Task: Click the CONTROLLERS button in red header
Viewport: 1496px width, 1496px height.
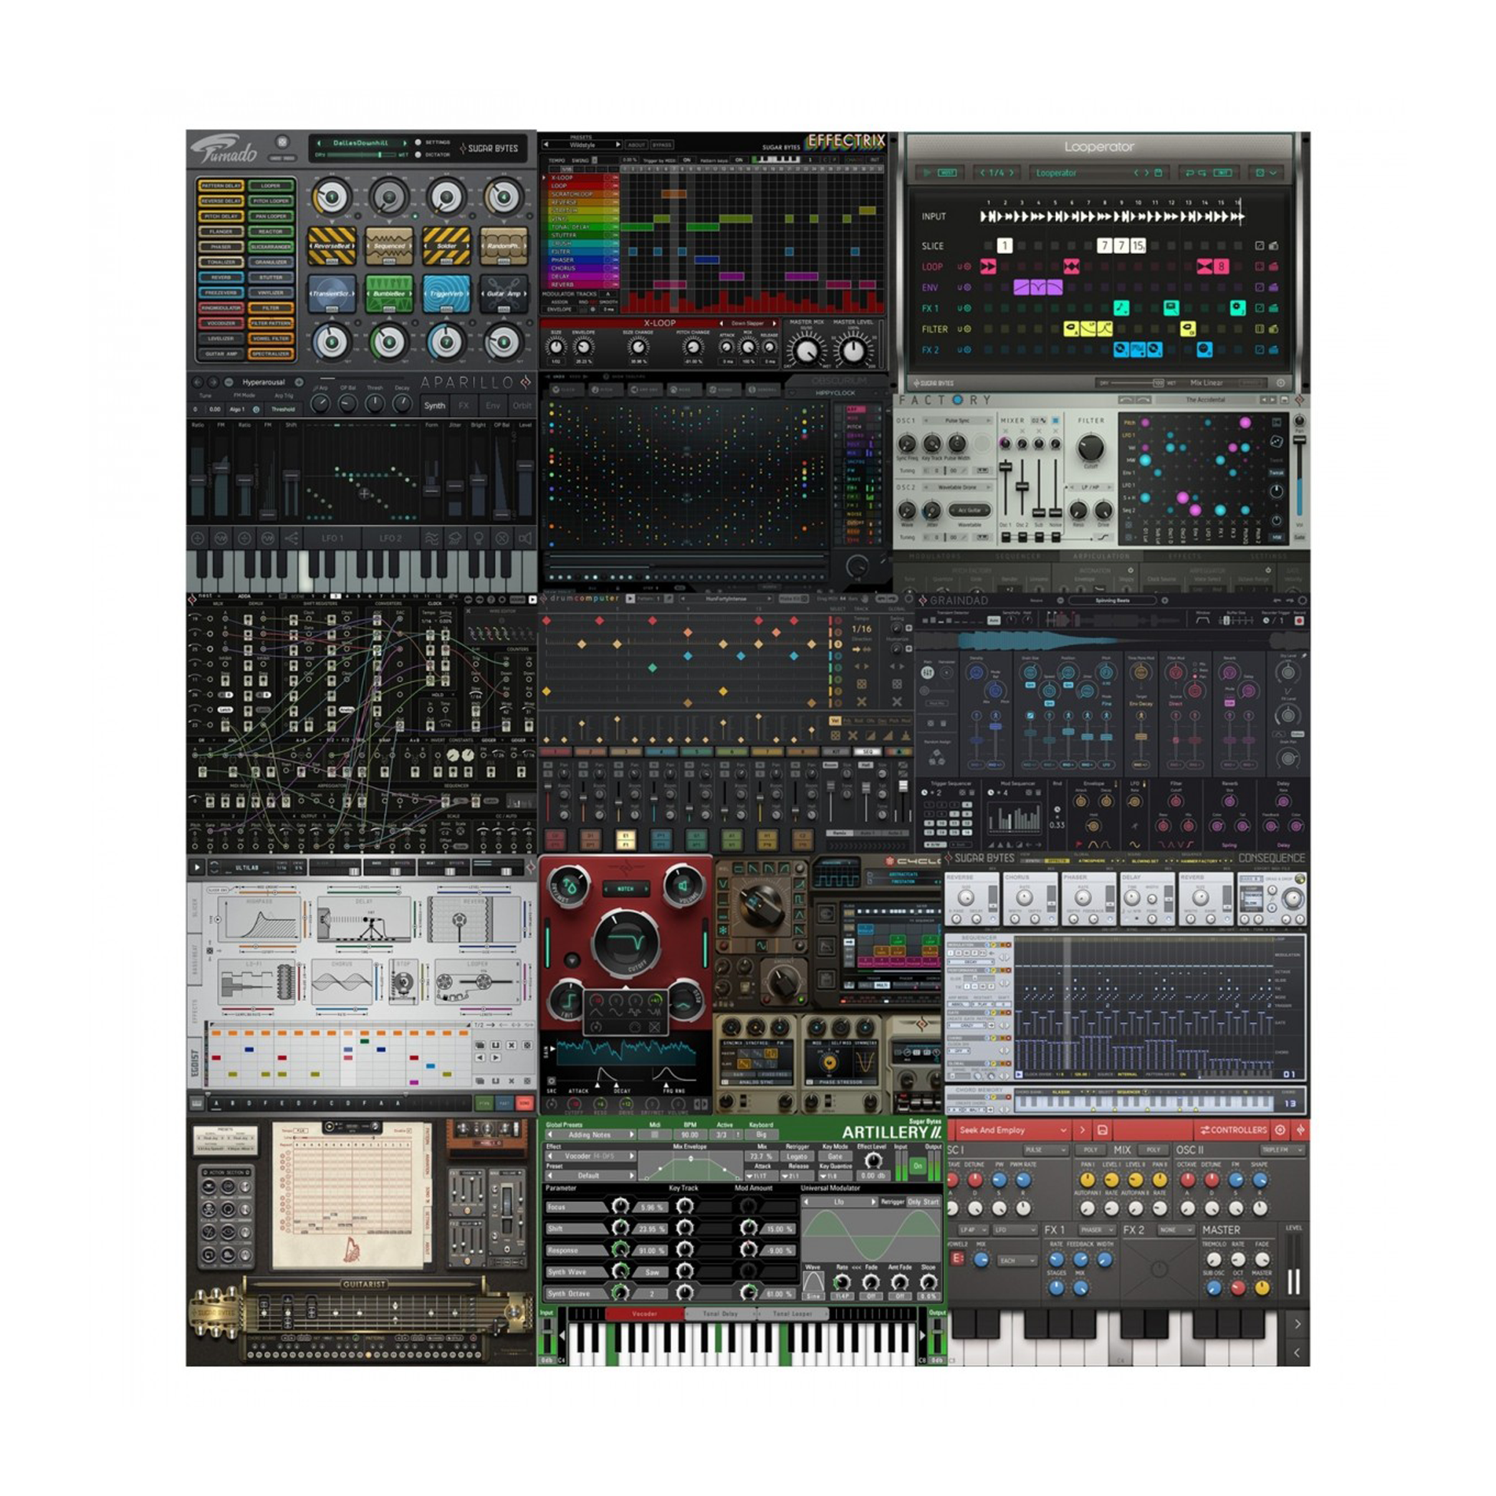Action: [x=1234, y=1131]
